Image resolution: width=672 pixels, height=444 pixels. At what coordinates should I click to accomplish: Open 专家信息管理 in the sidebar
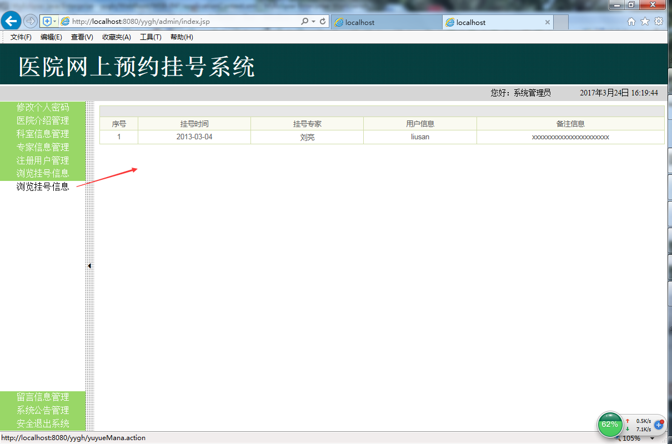[x=43, y=147]
